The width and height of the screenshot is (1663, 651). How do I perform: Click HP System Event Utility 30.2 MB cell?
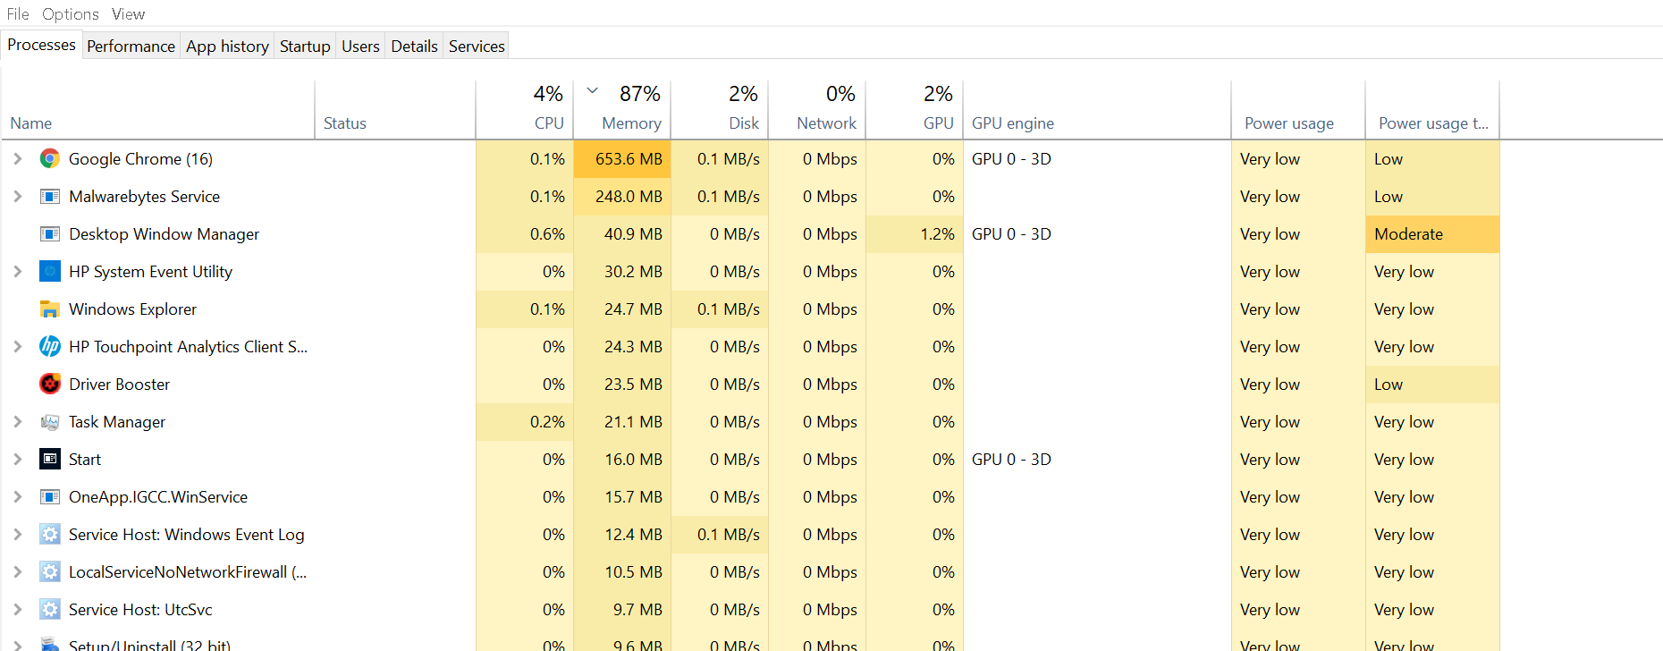(x=622, y=272)
